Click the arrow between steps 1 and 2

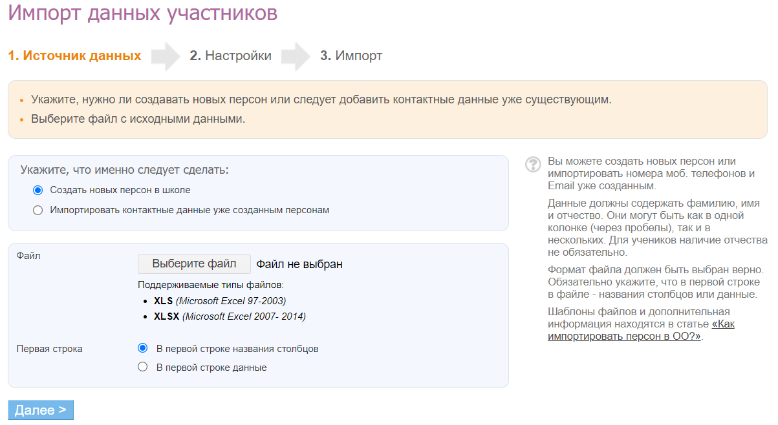pyautogui.click(x=166, y=56)
